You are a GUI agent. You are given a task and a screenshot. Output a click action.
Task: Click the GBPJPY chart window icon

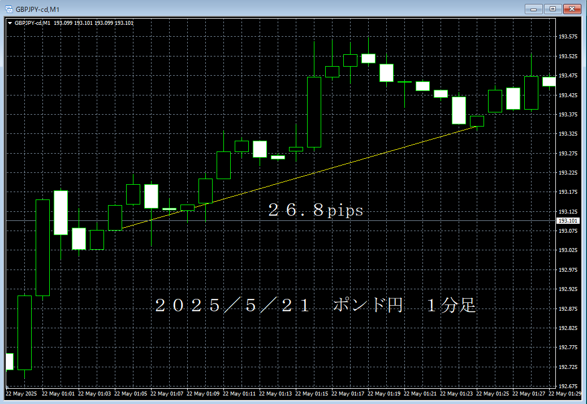pyautogui.click(x=9, y=9)
